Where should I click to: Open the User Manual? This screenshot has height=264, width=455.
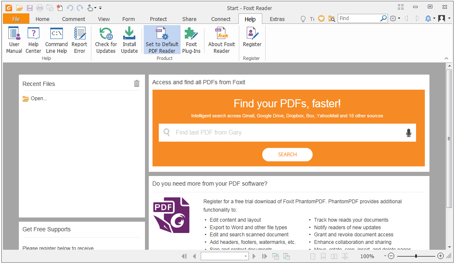(14, 40)
